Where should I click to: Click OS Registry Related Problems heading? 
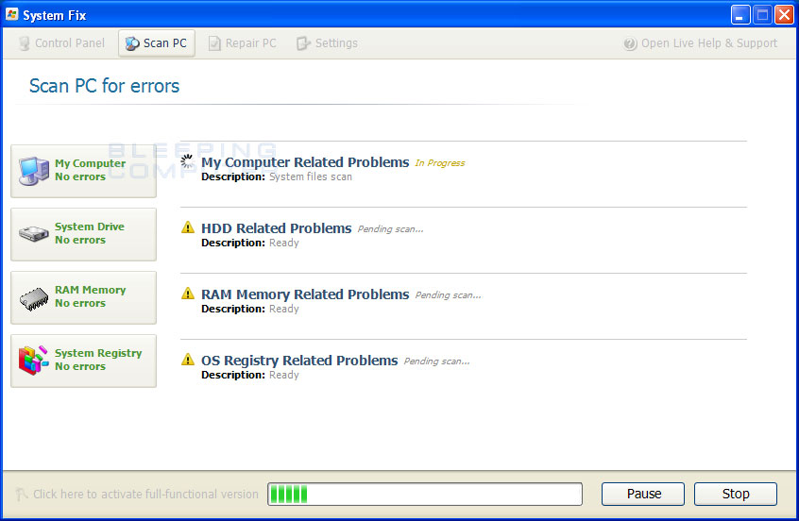tap(299, 361)
